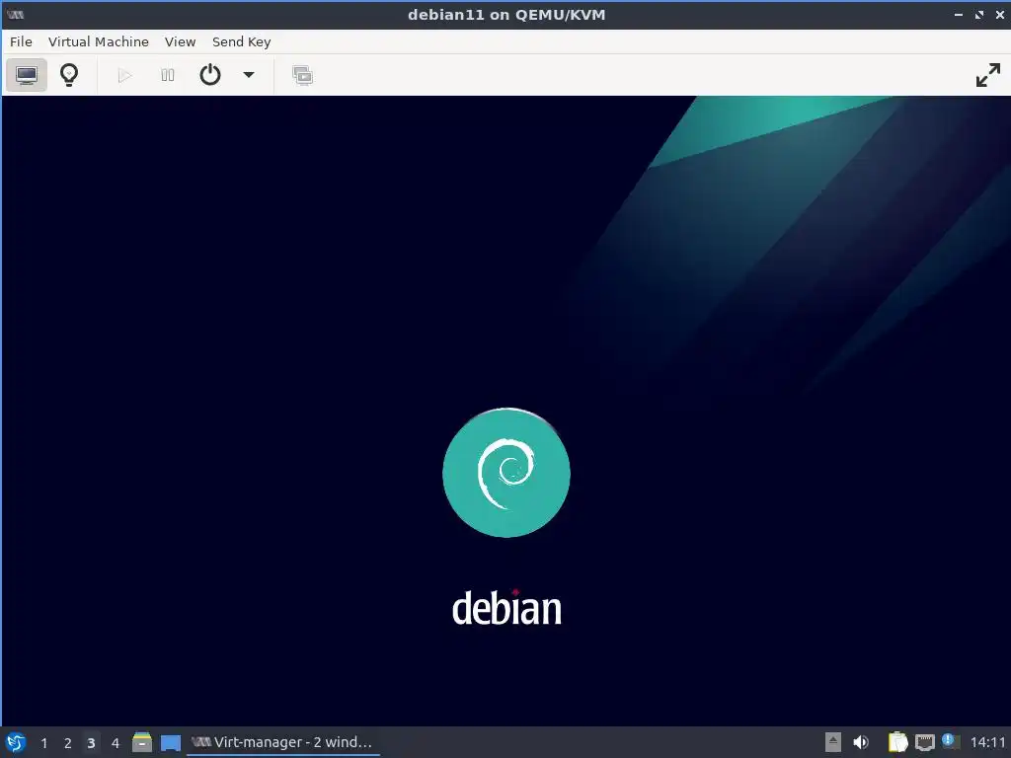1011x758 pixels.
Task: Open the volume control tray icon
Action: (x=861, y=742)
